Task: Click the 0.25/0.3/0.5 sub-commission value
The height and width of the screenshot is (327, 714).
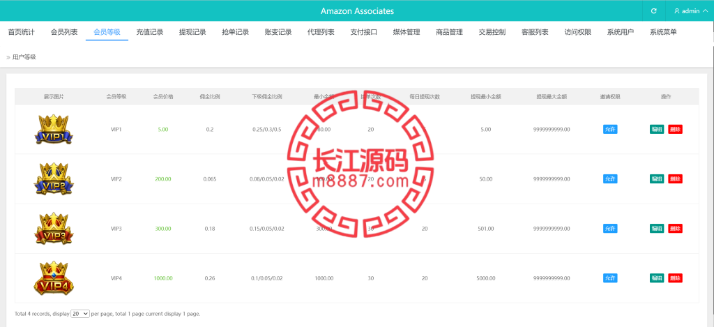Action: tap(267, 130)
